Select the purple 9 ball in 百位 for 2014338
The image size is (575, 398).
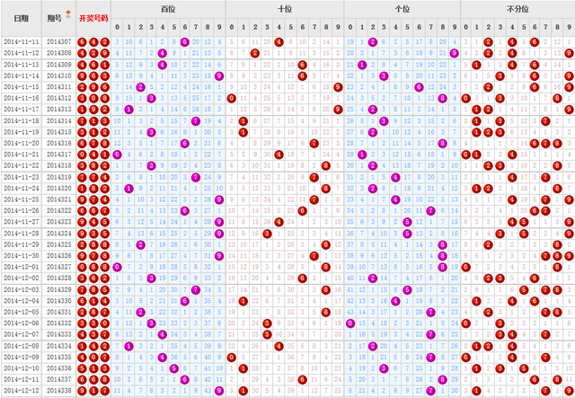(219, 391)
